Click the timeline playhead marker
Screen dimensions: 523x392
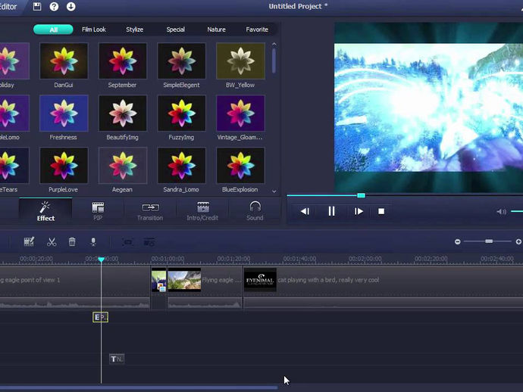pos(101,259)
